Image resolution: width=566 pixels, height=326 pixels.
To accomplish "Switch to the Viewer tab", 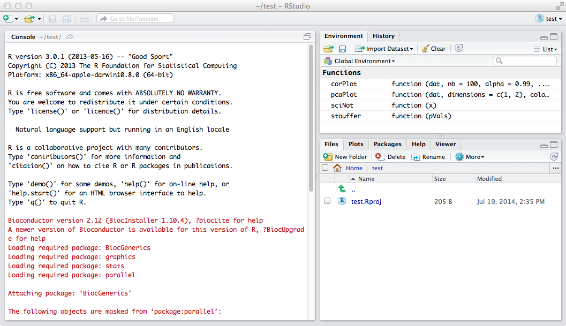I will click(x=446, y=144).
